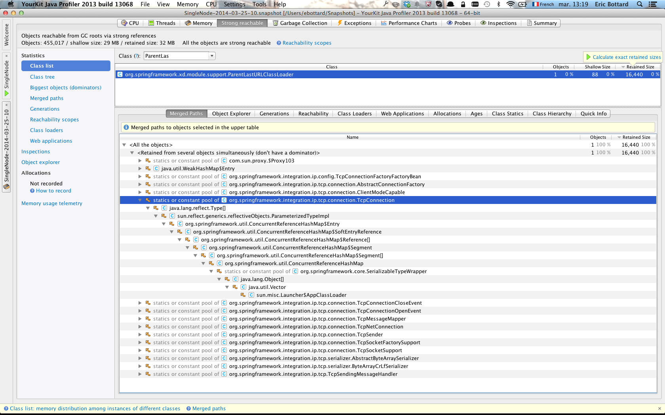Open the Performance Charts tab

tap(409, 23)
